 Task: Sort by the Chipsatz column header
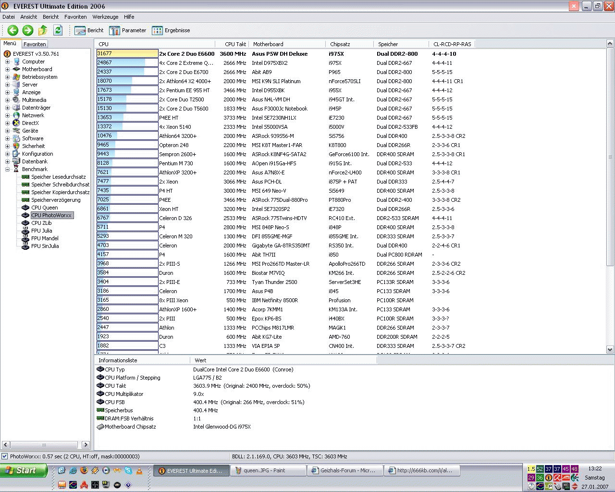[x=349, y=44]
